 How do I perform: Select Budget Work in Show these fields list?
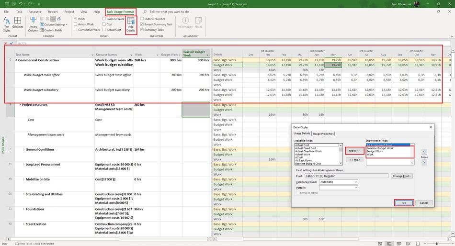click(x=375, y=151)
